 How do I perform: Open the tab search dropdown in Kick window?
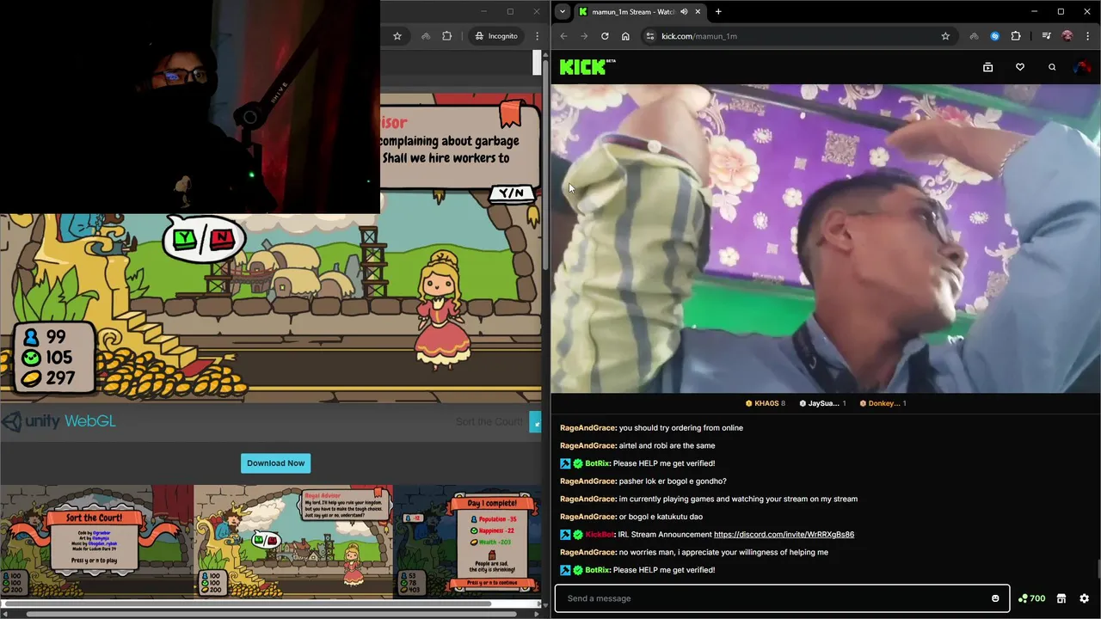click(x=562, y=12)
